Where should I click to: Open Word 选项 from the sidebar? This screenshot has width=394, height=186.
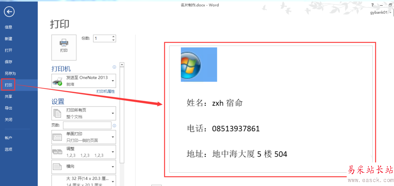(9, 149)
